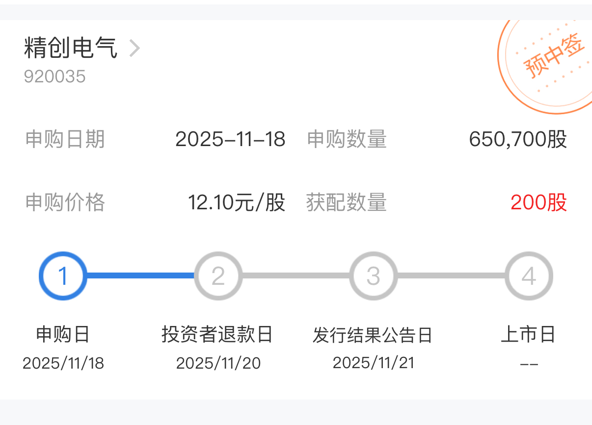Click the 申购日 step label

(x=63, y=335)
